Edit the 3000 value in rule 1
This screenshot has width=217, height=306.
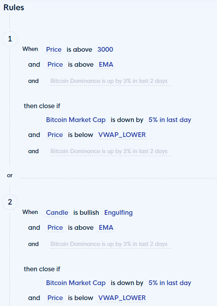105,50
